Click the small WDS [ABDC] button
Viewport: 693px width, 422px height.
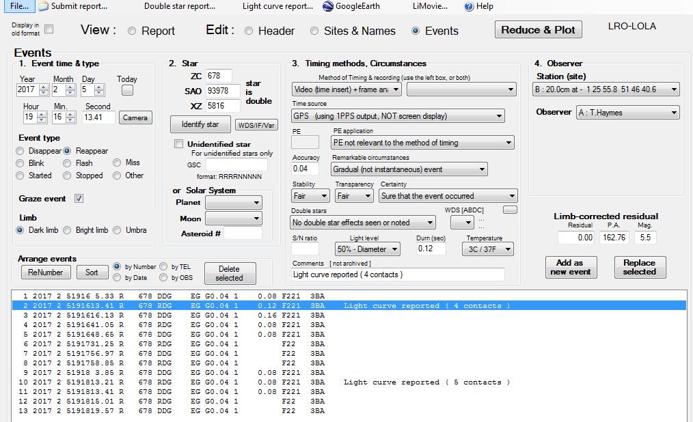click(x=510, y=210)
